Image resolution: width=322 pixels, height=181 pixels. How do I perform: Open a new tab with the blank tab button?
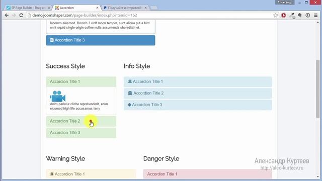153,8
